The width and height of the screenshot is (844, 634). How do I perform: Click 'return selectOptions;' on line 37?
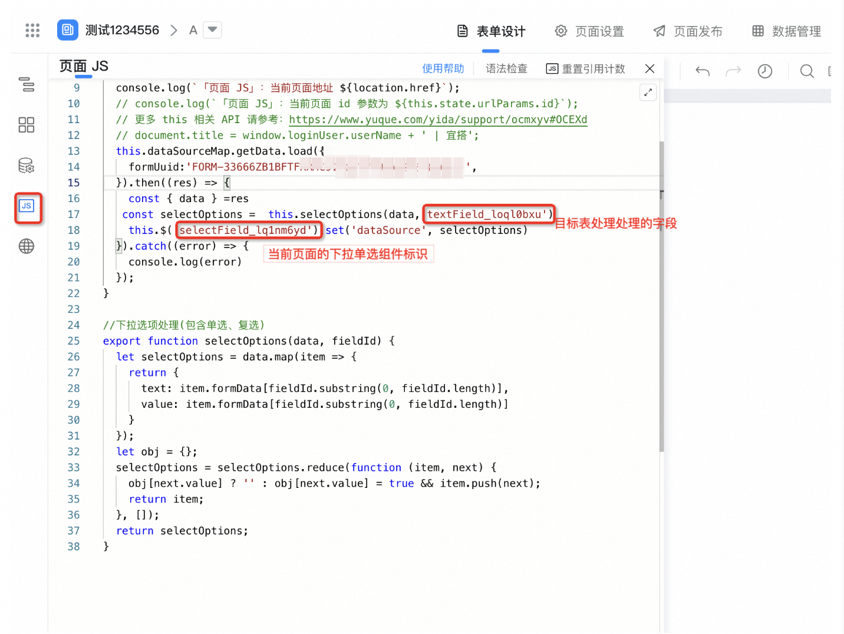tap(182, 531)
